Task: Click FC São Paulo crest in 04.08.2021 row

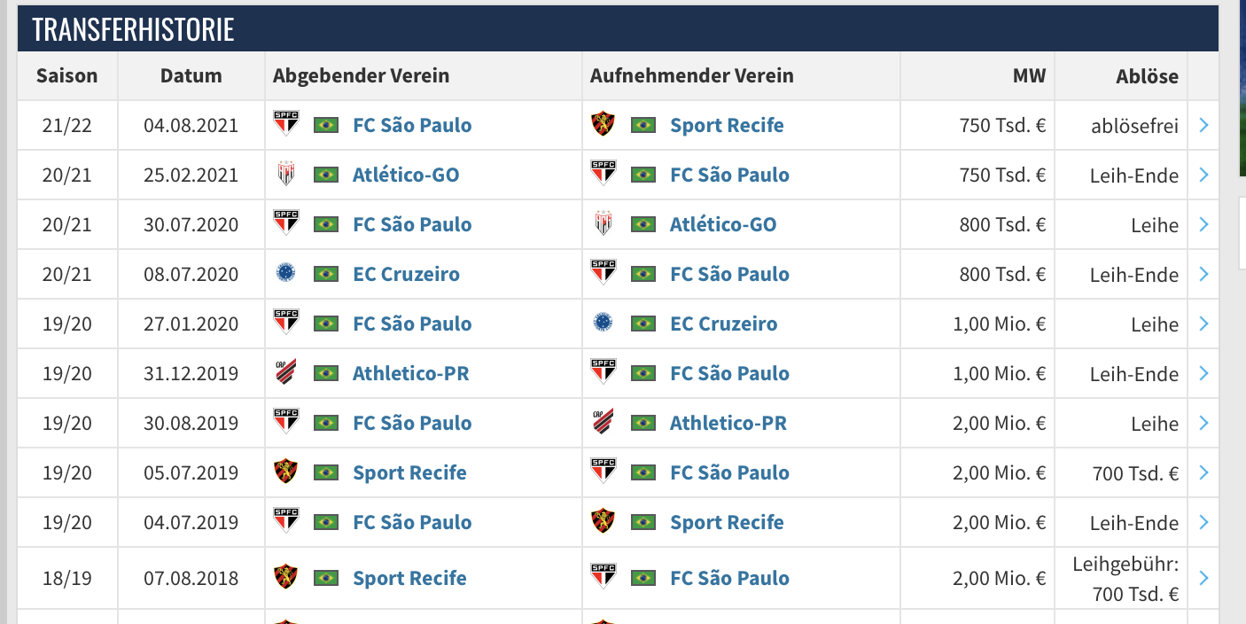Action: (286, 124)
